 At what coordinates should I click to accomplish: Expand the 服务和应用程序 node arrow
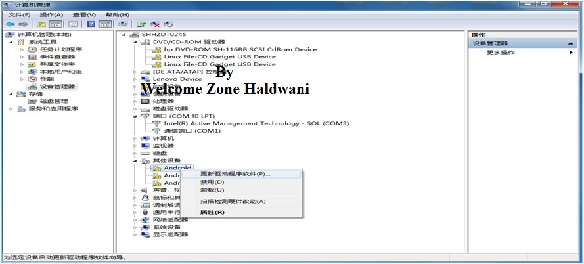11,109
